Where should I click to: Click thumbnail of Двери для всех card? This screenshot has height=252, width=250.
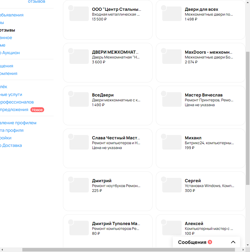coord(172,14)
